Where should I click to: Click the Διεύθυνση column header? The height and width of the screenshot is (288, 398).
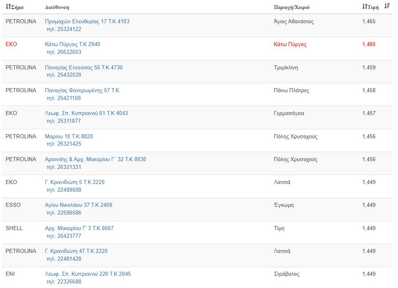[x=57, y=7]
